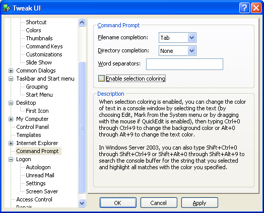Expand the Internet Explorer tree node
Viewport: 264px width, 213px height.
[11, 143]
